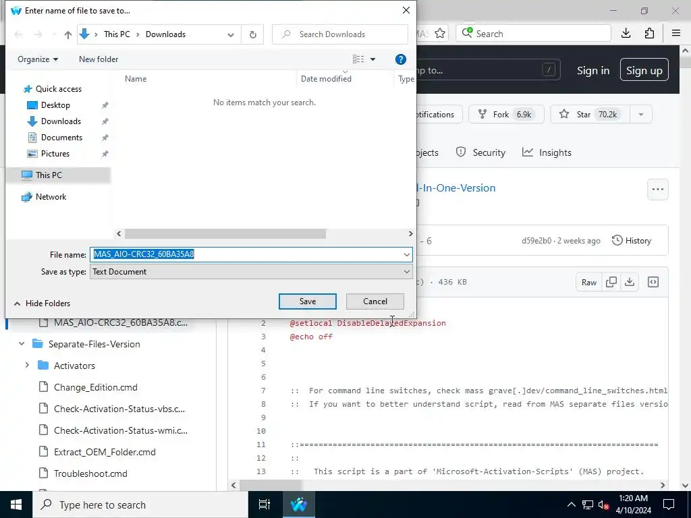View commit History link
This screenshot has width=691, height=518.
point(632,241)
